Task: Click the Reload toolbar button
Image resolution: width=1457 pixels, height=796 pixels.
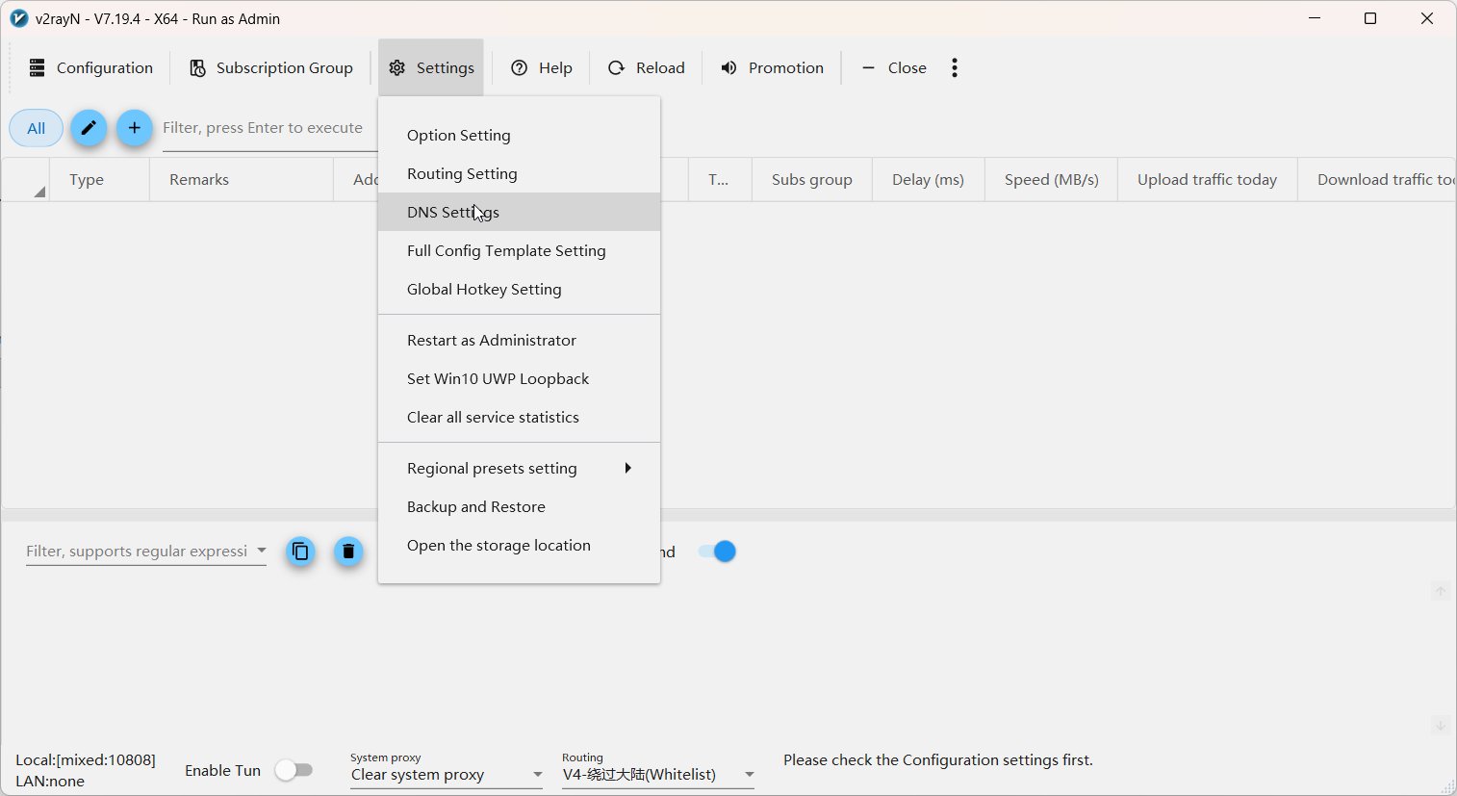Action: coord(646,67)
